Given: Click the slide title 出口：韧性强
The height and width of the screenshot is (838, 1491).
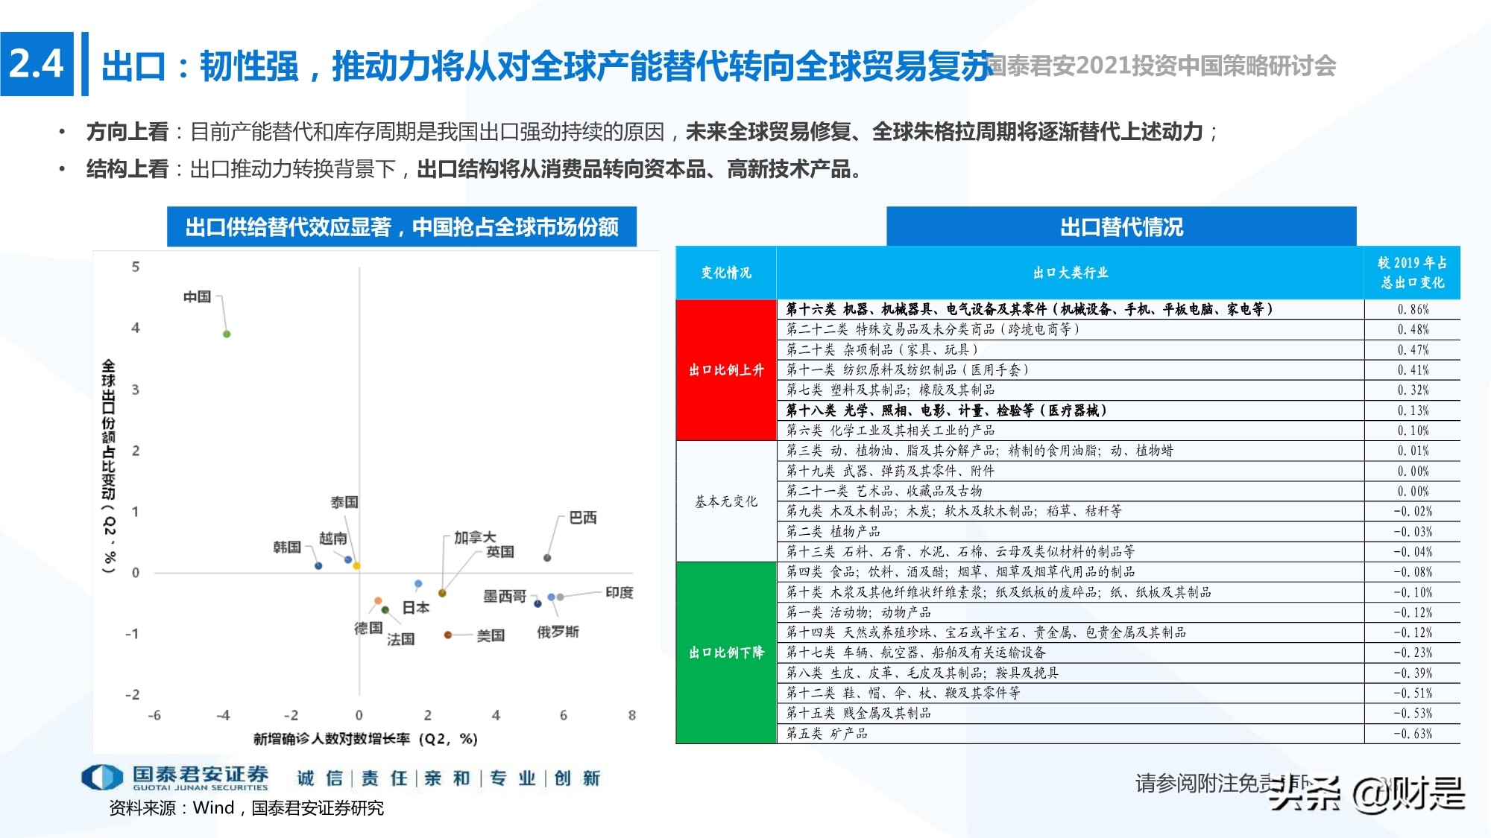Looking at the screenshot, I should (548, 66).
